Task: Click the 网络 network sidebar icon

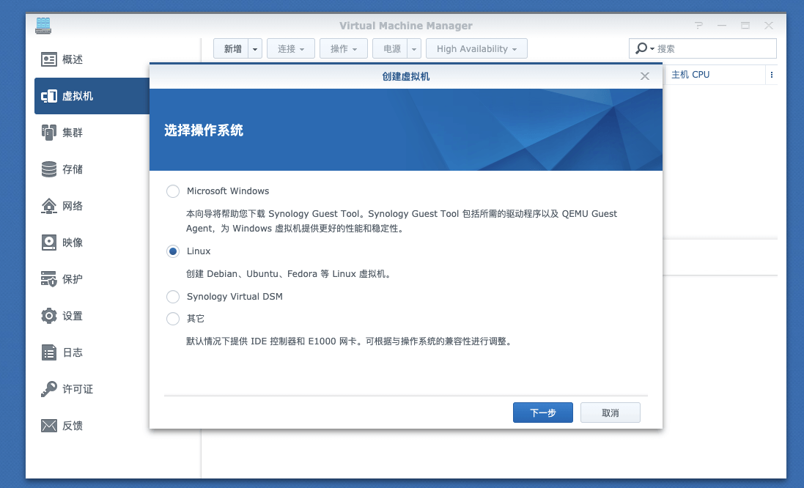Action: (48, 206)
